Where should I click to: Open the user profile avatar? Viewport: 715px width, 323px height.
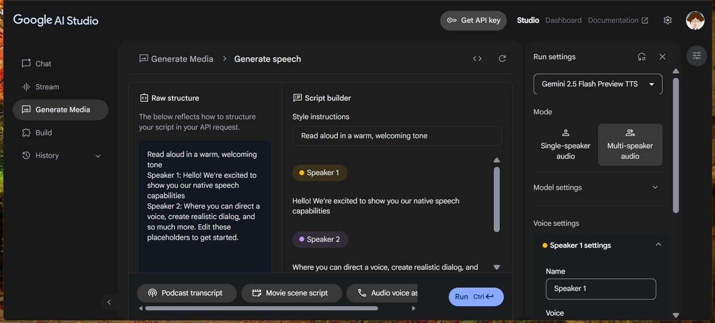[695, 20]
